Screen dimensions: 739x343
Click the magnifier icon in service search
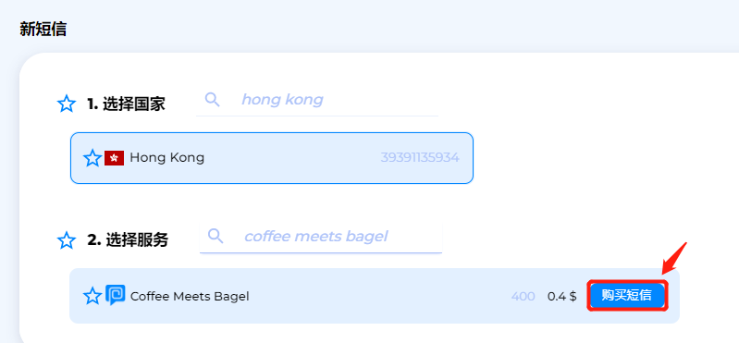[x=216, y=236]
